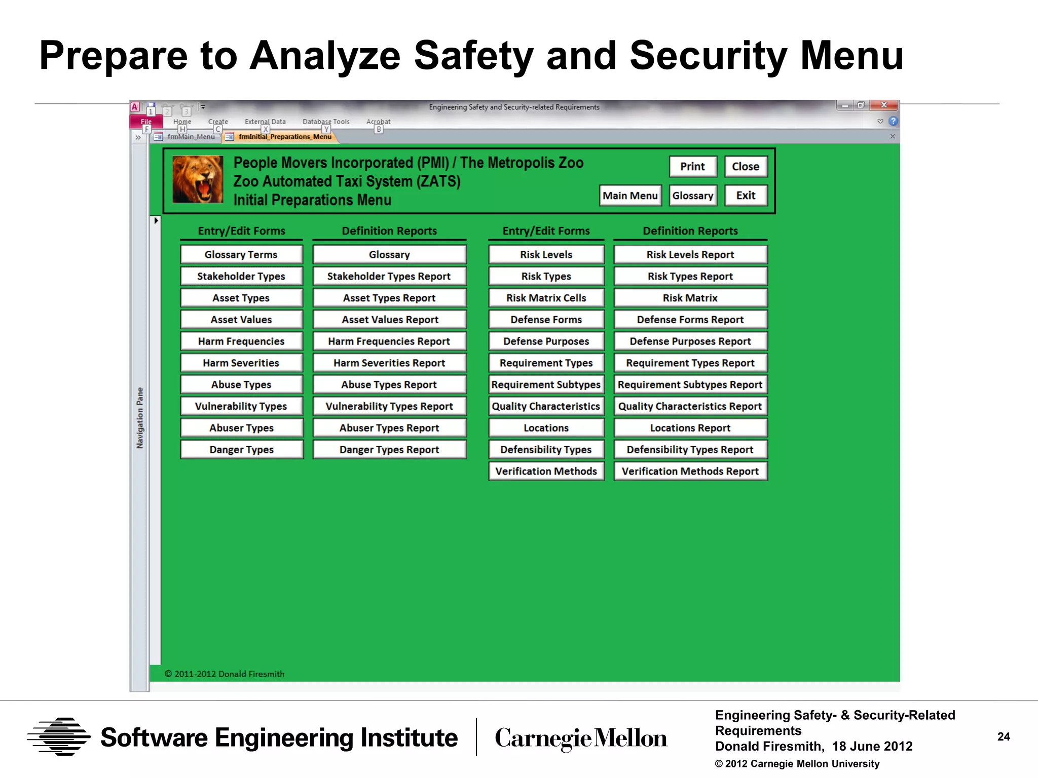1038x778 pixels.
Task: Open Harm Frequencies Report
Action: tap(389, 341)
